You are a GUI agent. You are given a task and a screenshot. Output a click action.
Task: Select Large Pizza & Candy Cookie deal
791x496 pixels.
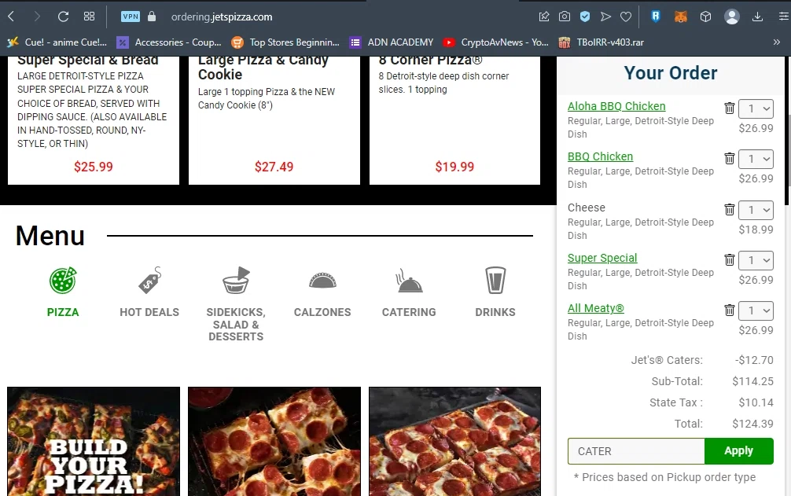pyautogui.click(x=274, y=120)
